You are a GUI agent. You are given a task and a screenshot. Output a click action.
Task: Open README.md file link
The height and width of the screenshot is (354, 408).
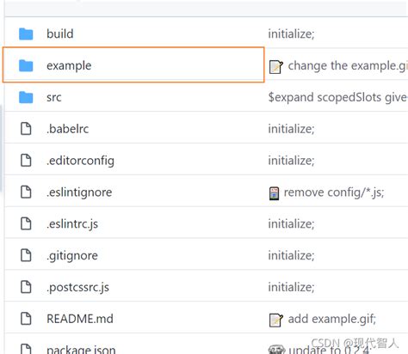tap(80, 319)
